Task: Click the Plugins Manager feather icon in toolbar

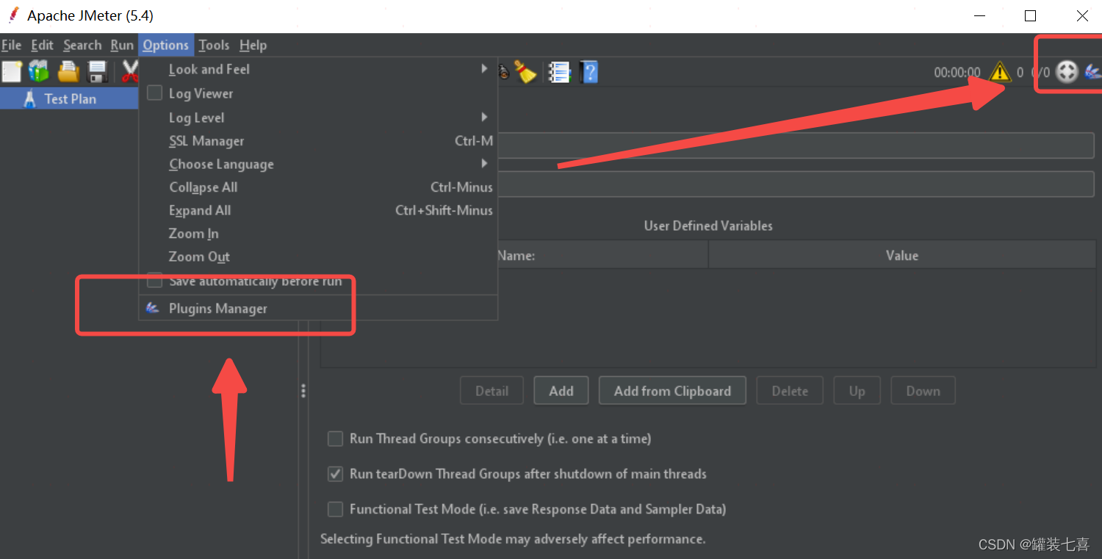Action: 1092,72
